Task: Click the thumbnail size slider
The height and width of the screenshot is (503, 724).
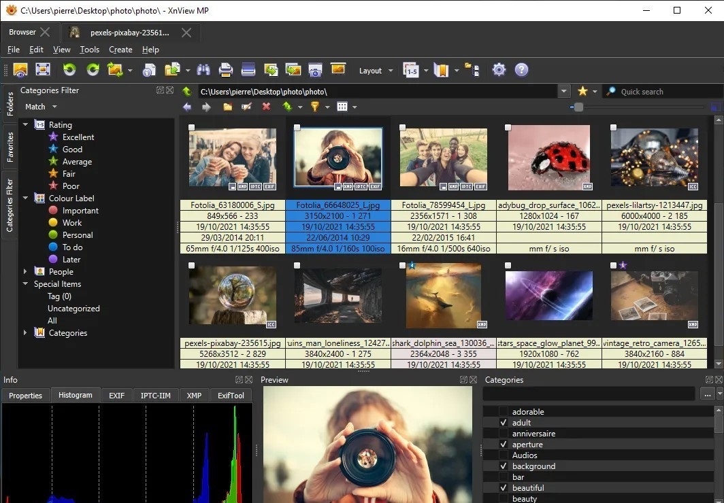Action: 578,107
